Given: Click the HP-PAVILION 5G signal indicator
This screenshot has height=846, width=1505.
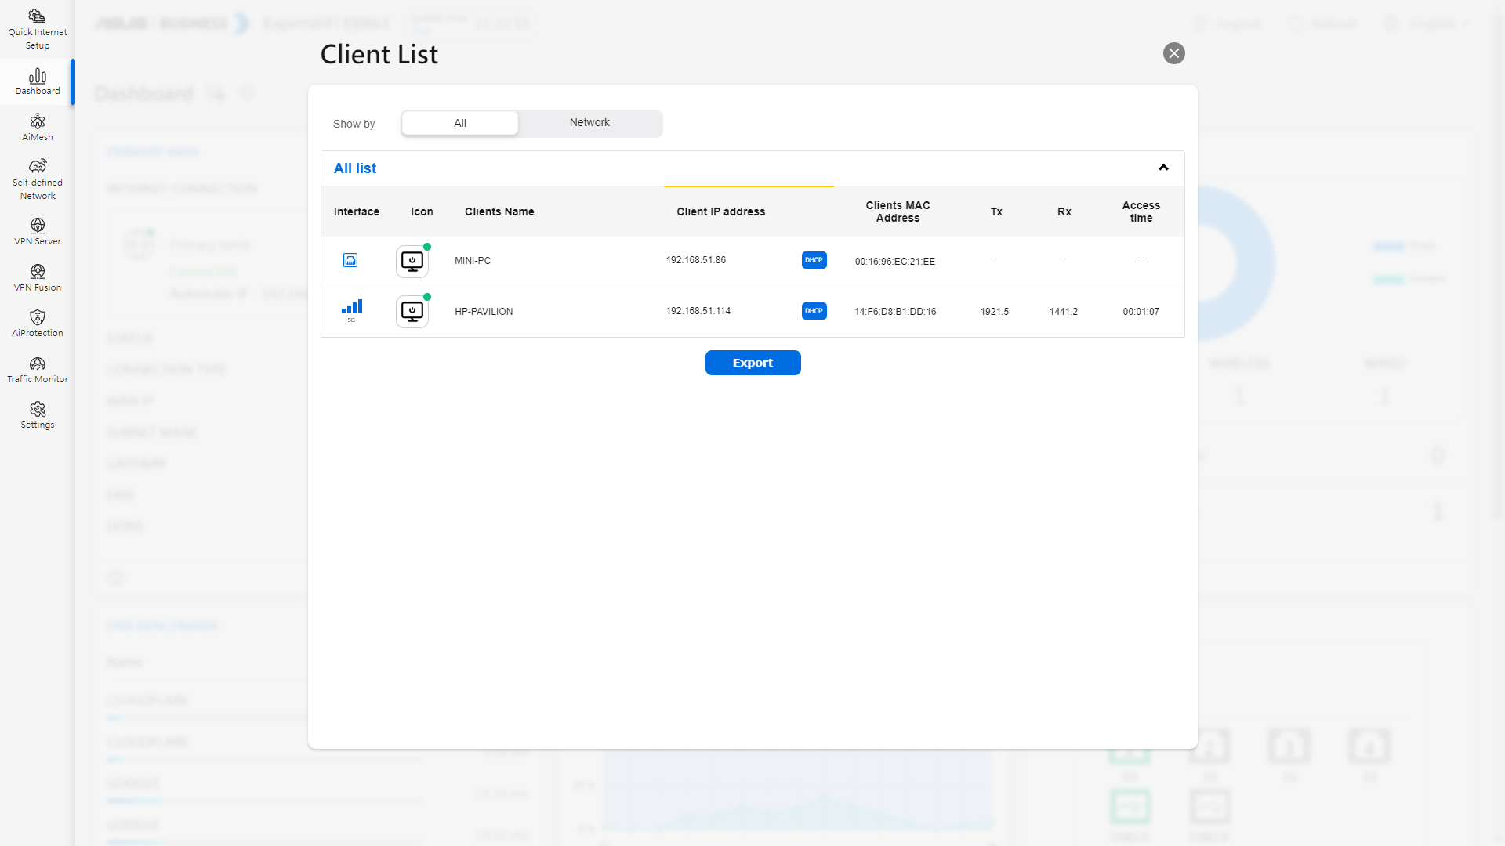Looking at the screenshot, I should (x=351, y=310).
